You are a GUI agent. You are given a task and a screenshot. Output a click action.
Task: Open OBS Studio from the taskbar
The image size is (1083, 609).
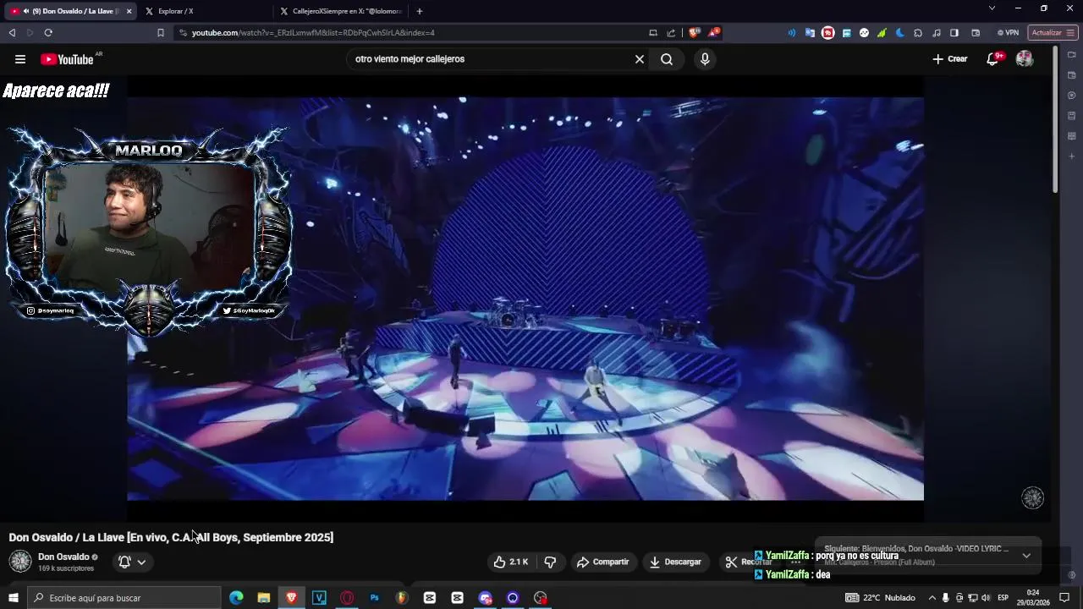coord(541,598)
